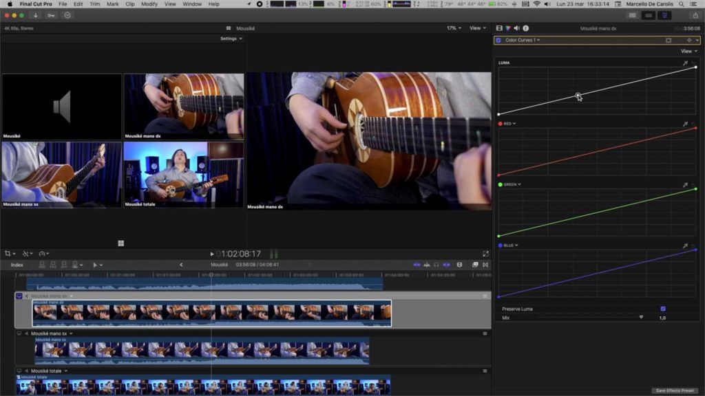Enter fullscreen viewer with expand icon
705x396 pixels.
pyautogui.click(x=485, y=254)
